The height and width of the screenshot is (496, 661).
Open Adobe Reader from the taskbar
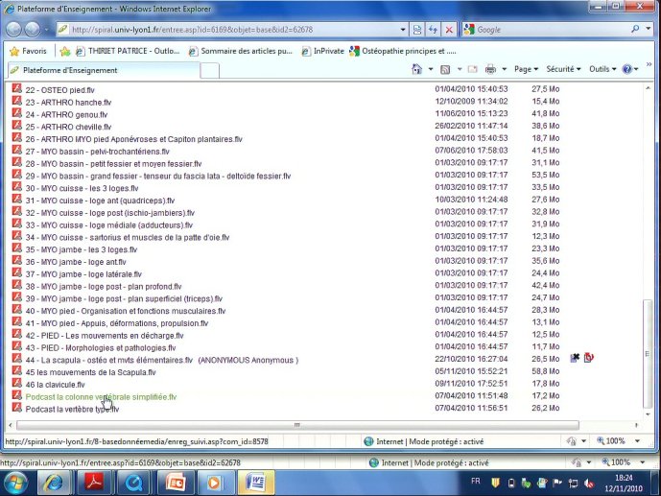click(x=94, y=483)
